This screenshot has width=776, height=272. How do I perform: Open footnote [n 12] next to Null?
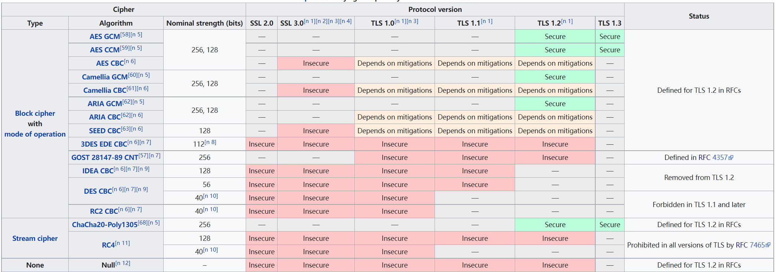(x=123, y=263)
